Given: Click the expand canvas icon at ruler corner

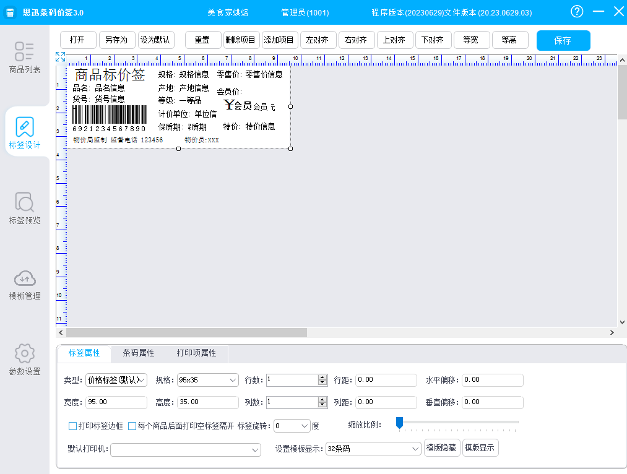Looking at the screenshot, I should [x=60, y=57].
